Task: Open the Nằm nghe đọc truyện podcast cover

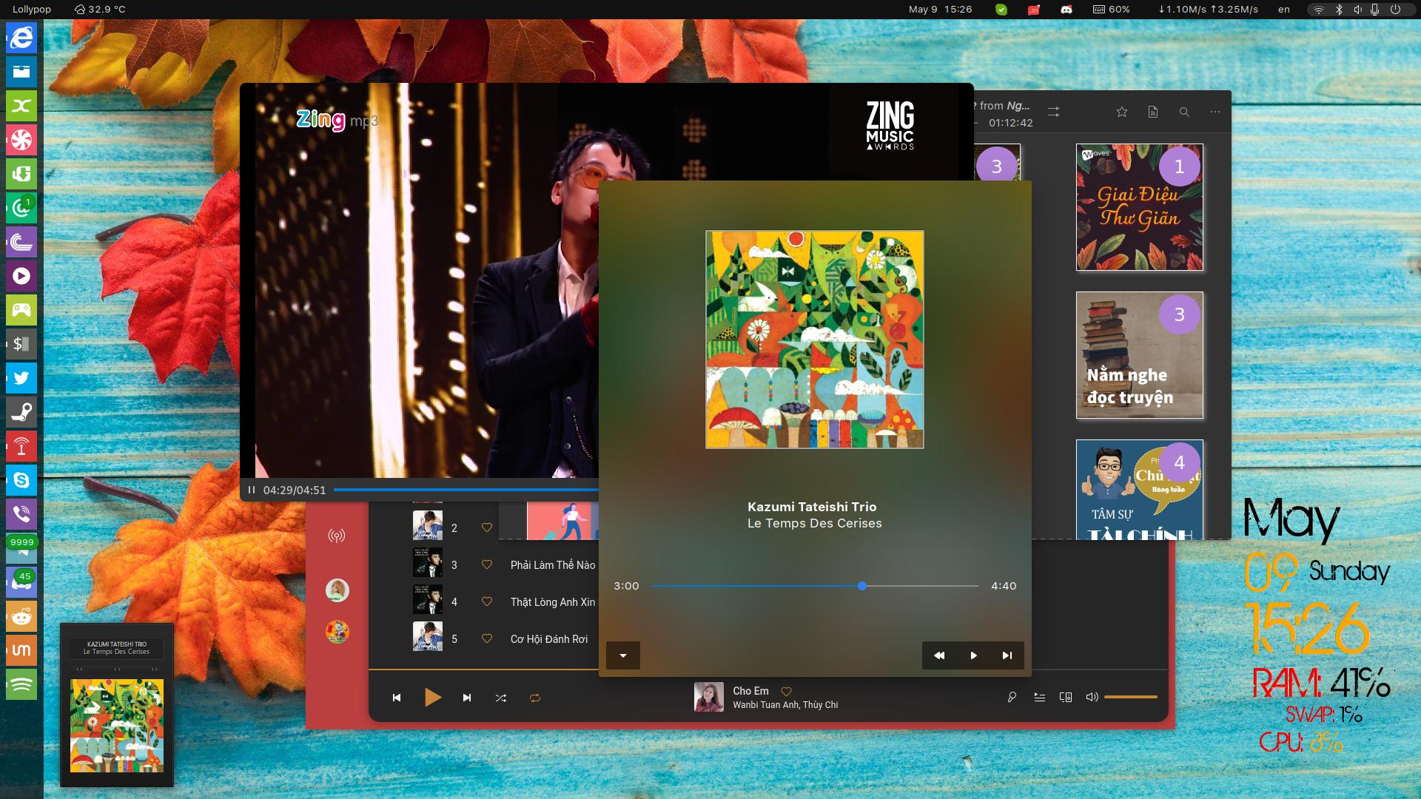Action: click(x=1140, y=355)
